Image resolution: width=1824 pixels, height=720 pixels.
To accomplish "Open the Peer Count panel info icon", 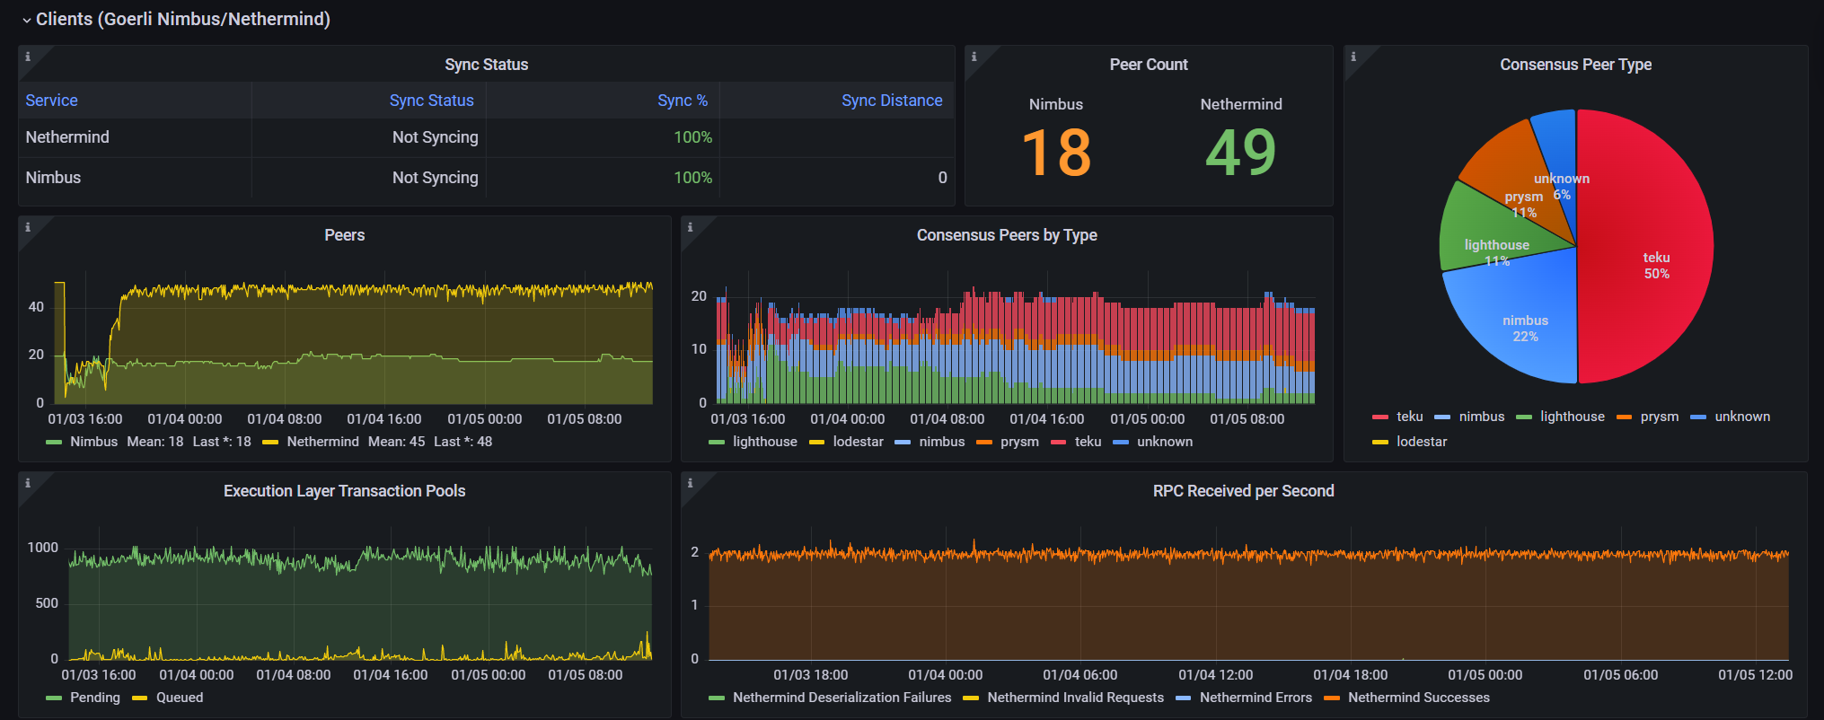I will pos(974,57).
